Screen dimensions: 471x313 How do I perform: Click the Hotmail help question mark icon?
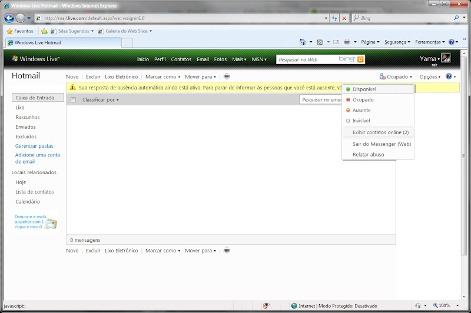click(449, 76)
